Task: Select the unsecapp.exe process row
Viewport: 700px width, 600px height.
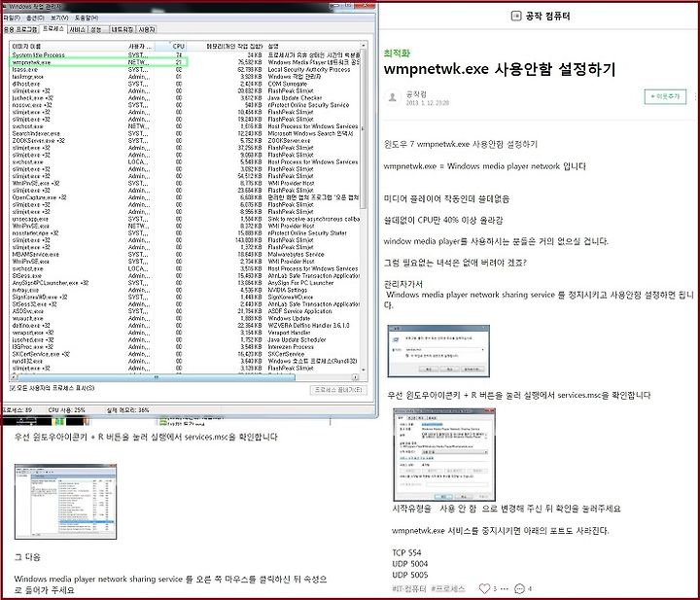Action: click(x=186, y=219)
